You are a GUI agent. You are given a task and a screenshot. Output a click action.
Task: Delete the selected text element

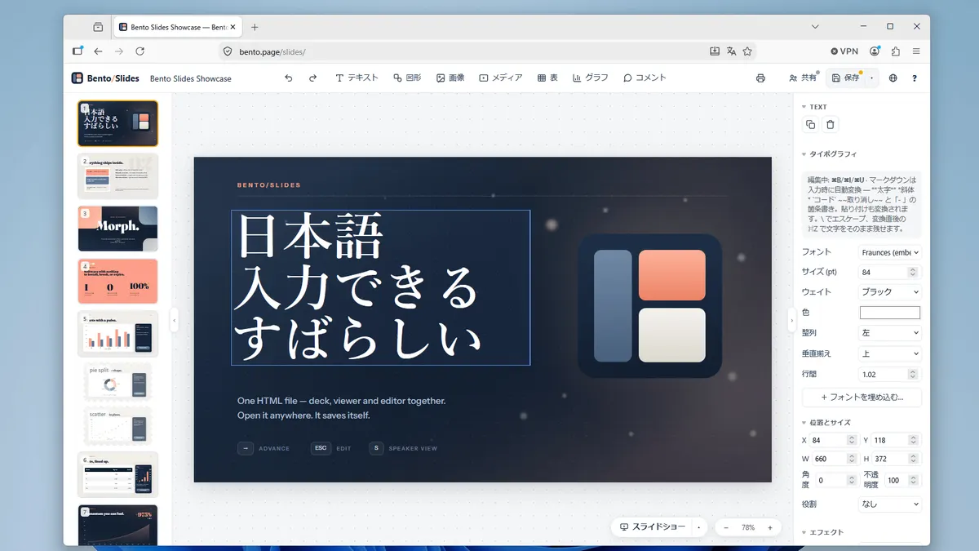[x=831, y=125]
